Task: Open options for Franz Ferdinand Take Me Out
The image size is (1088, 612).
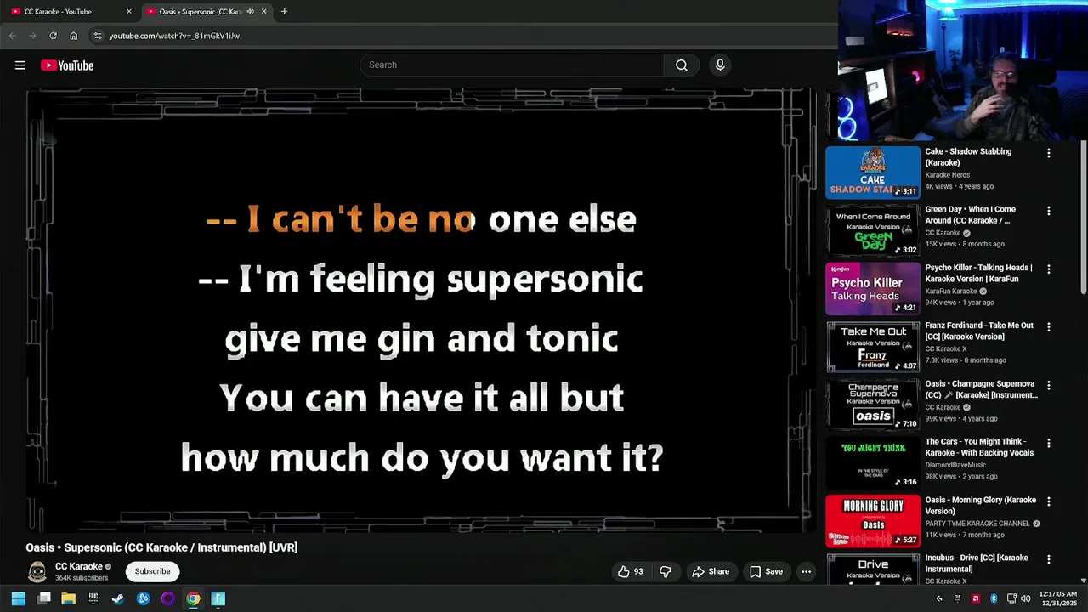Action: tap(1048, 327)
